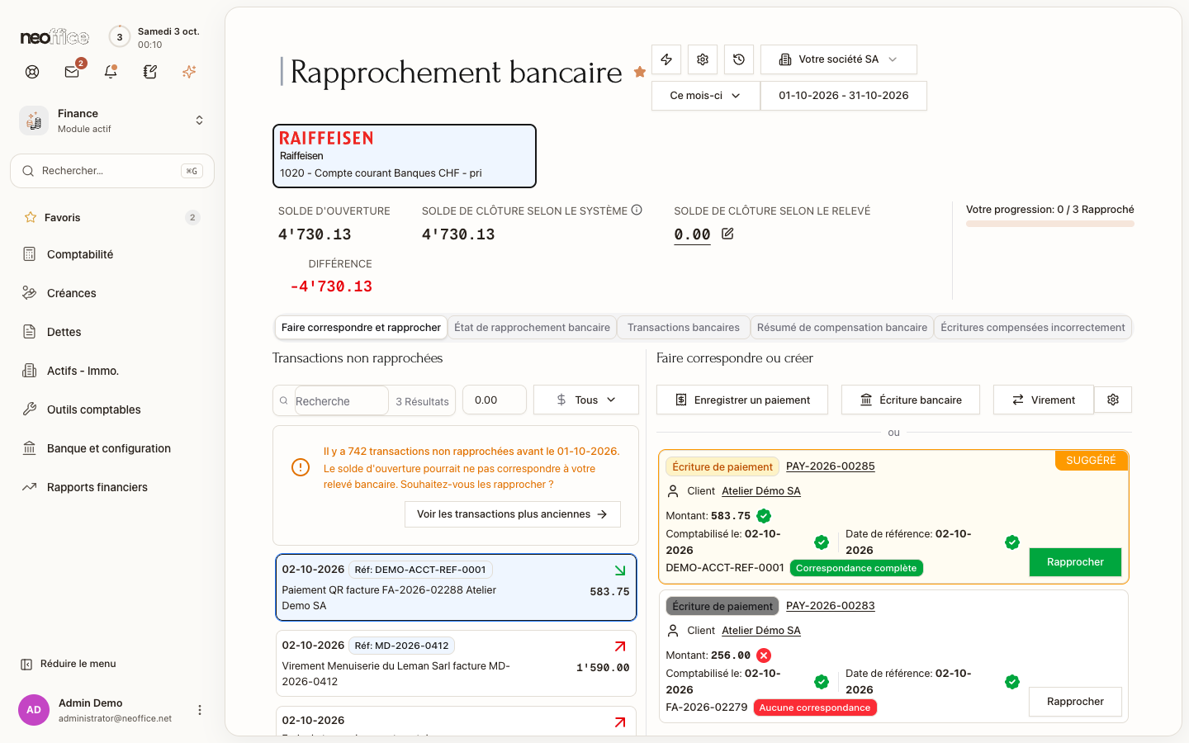Viewport: 1189px width, 743px height.
Task: Open the date range 01-10-2026 - 31-10-2026 picker
Action: click(844, 96)
